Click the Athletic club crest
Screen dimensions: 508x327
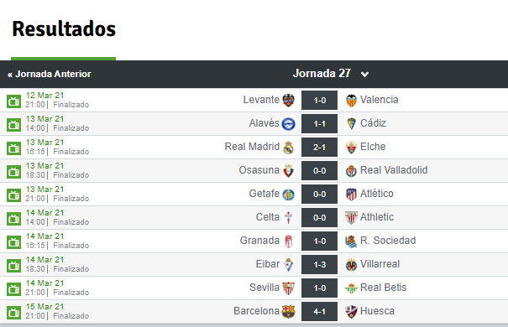pos(351,218)
